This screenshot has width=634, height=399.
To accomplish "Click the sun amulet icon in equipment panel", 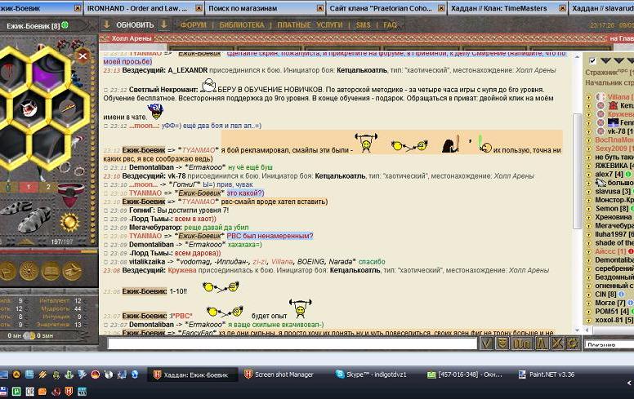I will point(69,221).
